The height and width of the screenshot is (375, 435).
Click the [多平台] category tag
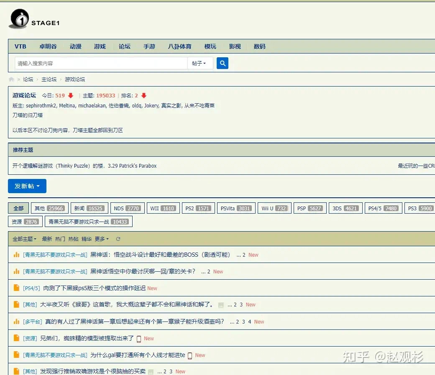[x=33, y=322]
